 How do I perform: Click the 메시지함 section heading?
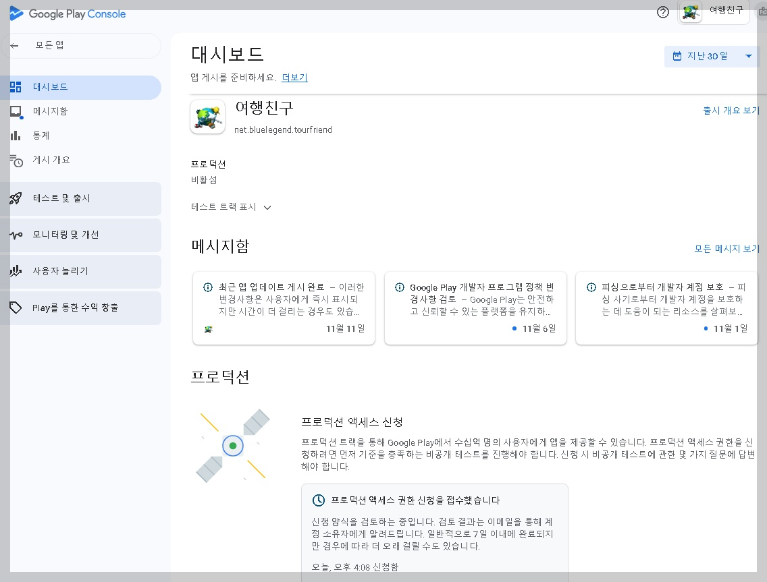[x=220, y=245]
